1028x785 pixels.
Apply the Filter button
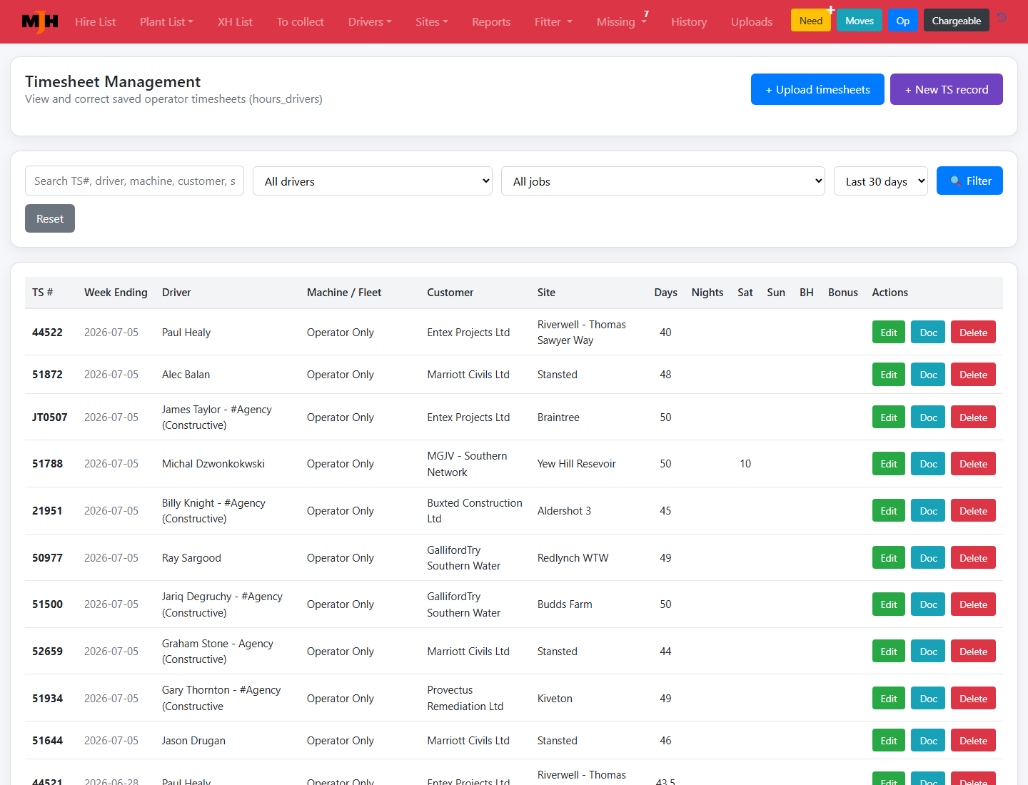click(969, 181)
